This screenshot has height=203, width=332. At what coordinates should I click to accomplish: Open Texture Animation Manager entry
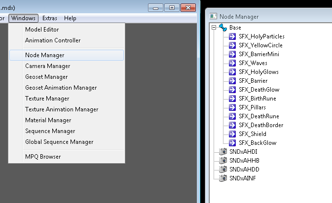67,109
